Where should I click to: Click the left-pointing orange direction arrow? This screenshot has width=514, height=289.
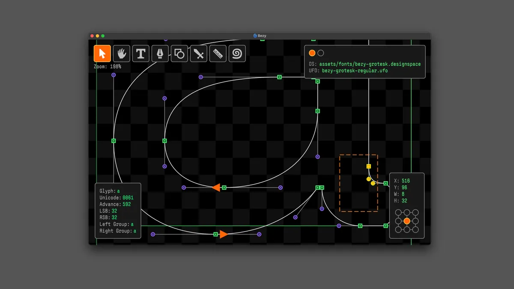(216, 188)
